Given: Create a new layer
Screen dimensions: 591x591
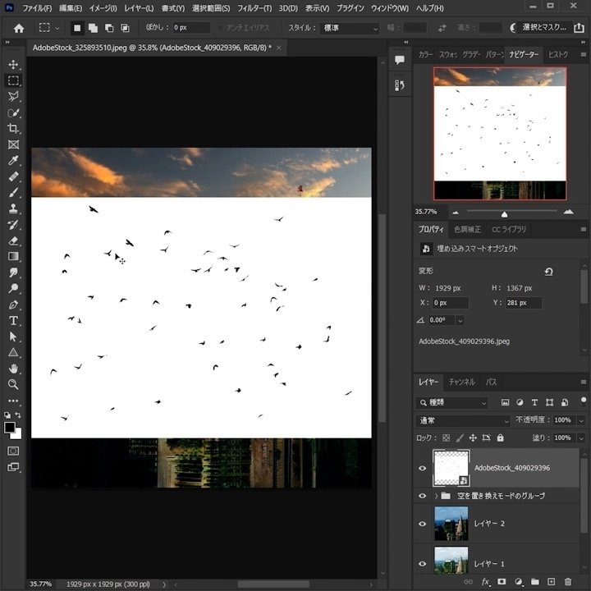Looking at the screenshot, I should (552, 582).
